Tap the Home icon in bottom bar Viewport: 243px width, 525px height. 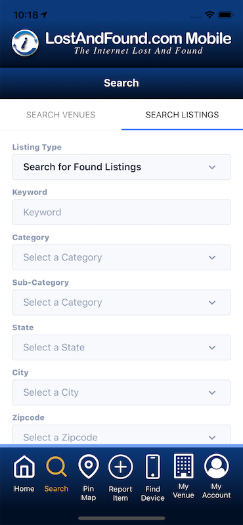[24, 467]
